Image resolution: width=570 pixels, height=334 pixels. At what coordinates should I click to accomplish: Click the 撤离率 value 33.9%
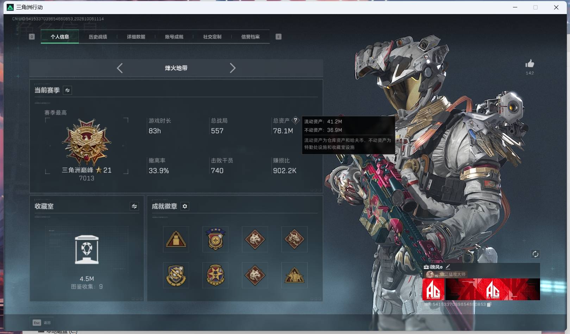coord(159,171)
